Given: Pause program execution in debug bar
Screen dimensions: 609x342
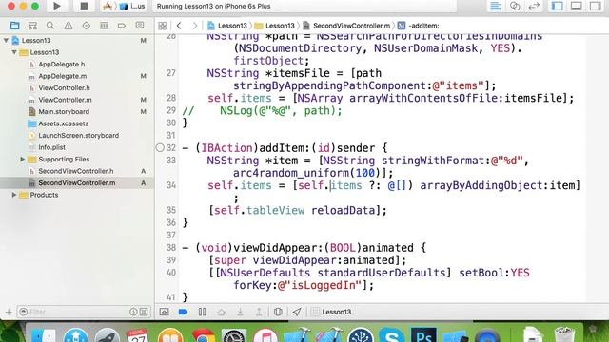Looking at the screenshot, I should [x=202, y=312].
